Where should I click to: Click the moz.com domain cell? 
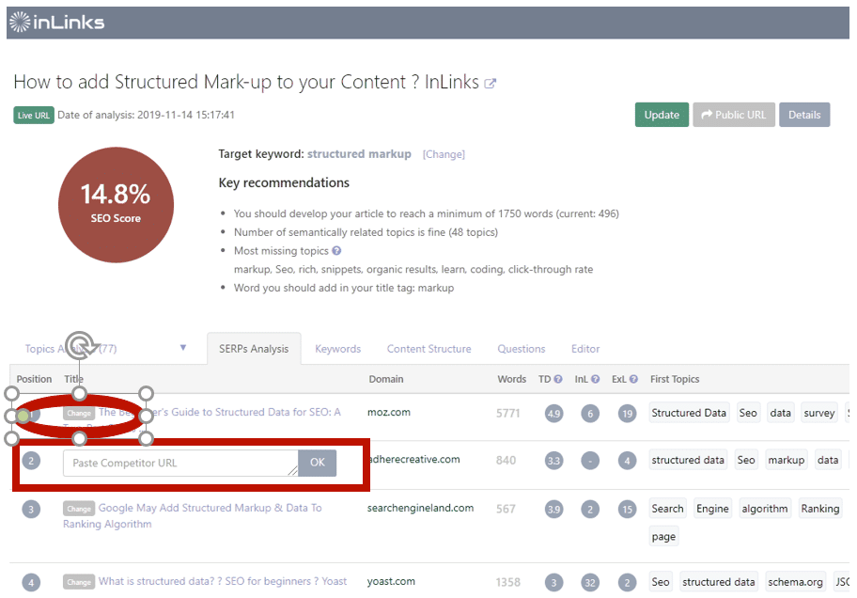tap(389, 412)
